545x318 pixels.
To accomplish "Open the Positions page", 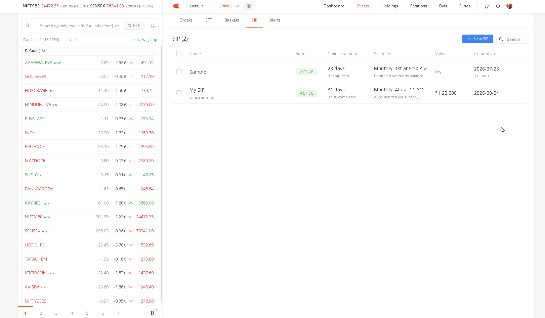I will [x=419, y=6].
